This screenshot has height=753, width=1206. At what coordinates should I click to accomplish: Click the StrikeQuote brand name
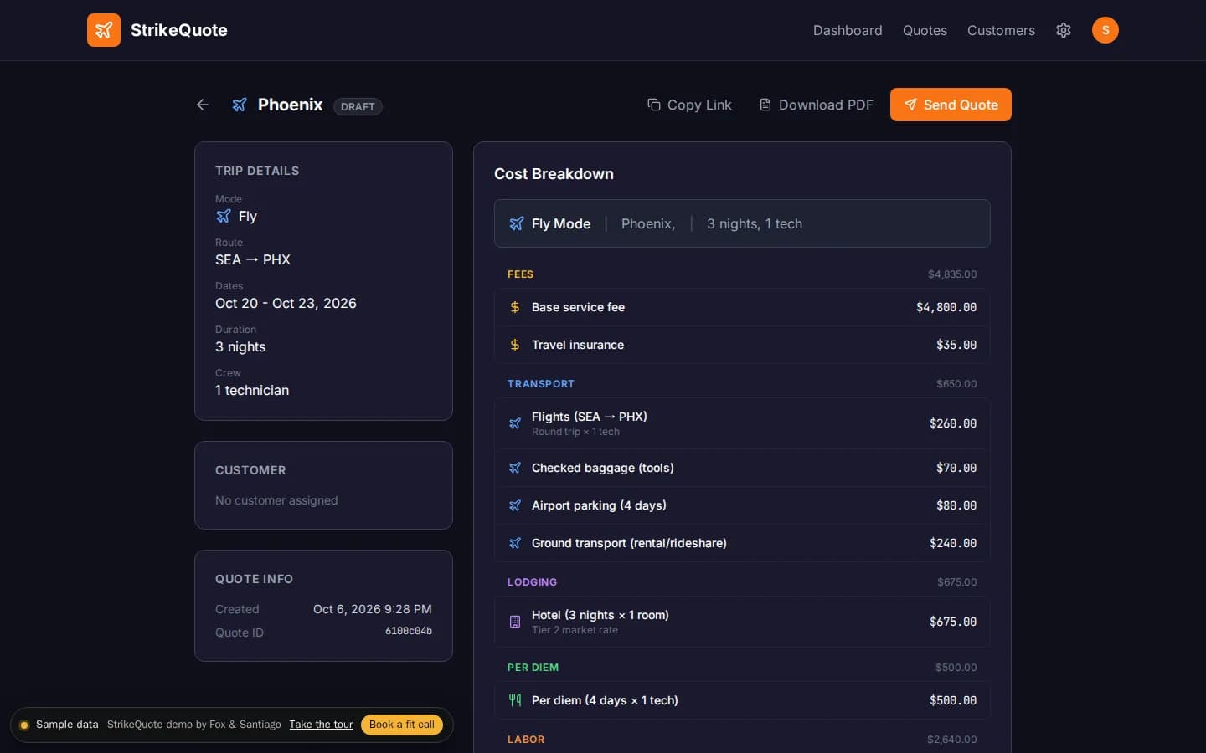[x=179, y=30]
